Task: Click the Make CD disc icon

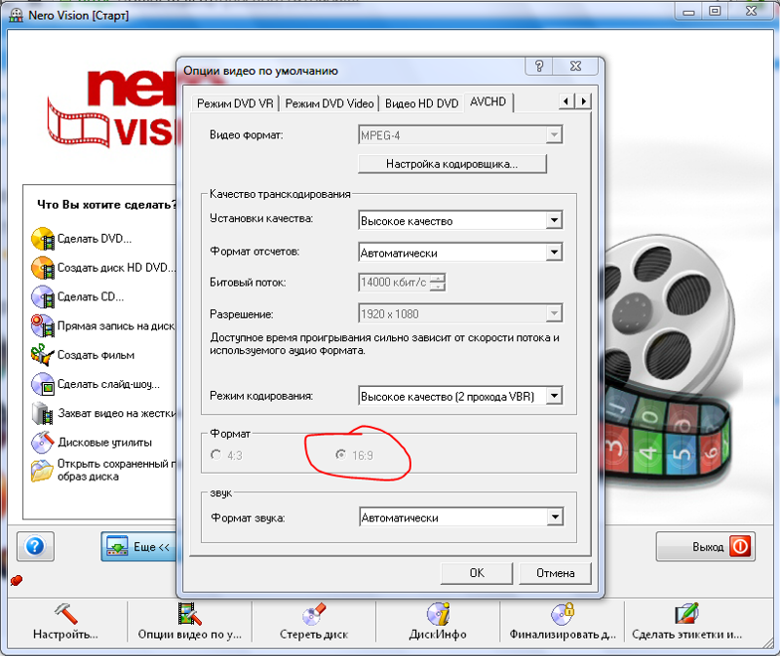Action: click(43, 297)
